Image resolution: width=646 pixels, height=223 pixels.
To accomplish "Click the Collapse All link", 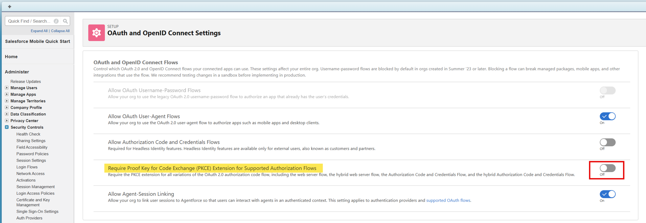I will (60, 31).
